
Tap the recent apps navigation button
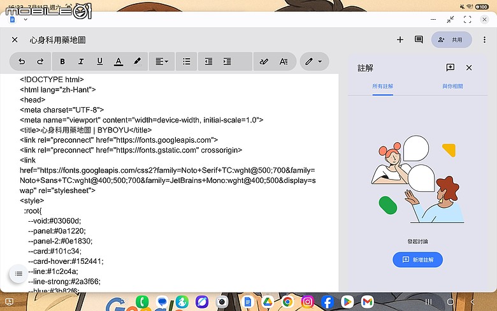[428, 302]
